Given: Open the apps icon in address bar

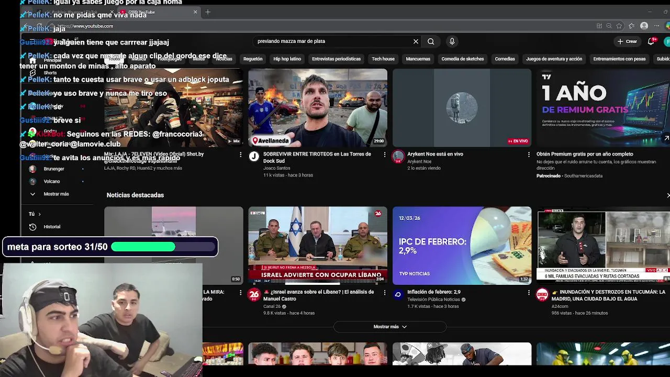Looking at the screenshot, I should click(x=599, y=26).
